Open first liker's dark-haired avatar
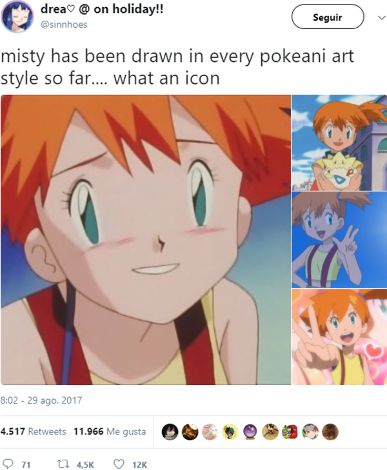Viewport: 387px width, 470px height. coord(170,432)
